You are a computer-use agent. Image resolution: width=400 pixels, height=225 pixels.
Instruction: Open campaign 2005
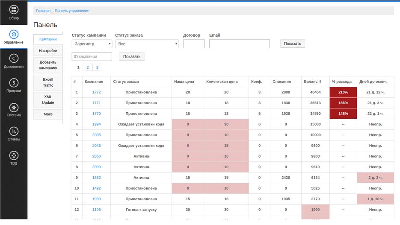(x=96, y=135)
